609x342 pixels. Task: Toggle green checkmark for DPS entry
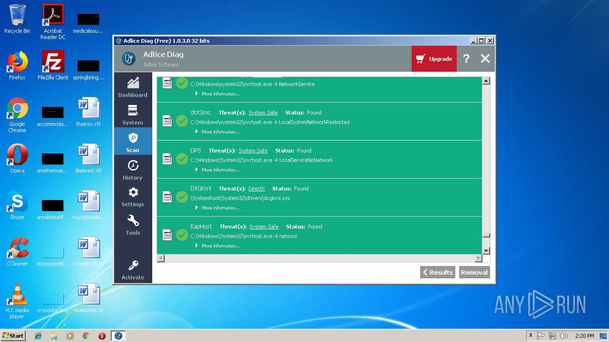(182, 159)
